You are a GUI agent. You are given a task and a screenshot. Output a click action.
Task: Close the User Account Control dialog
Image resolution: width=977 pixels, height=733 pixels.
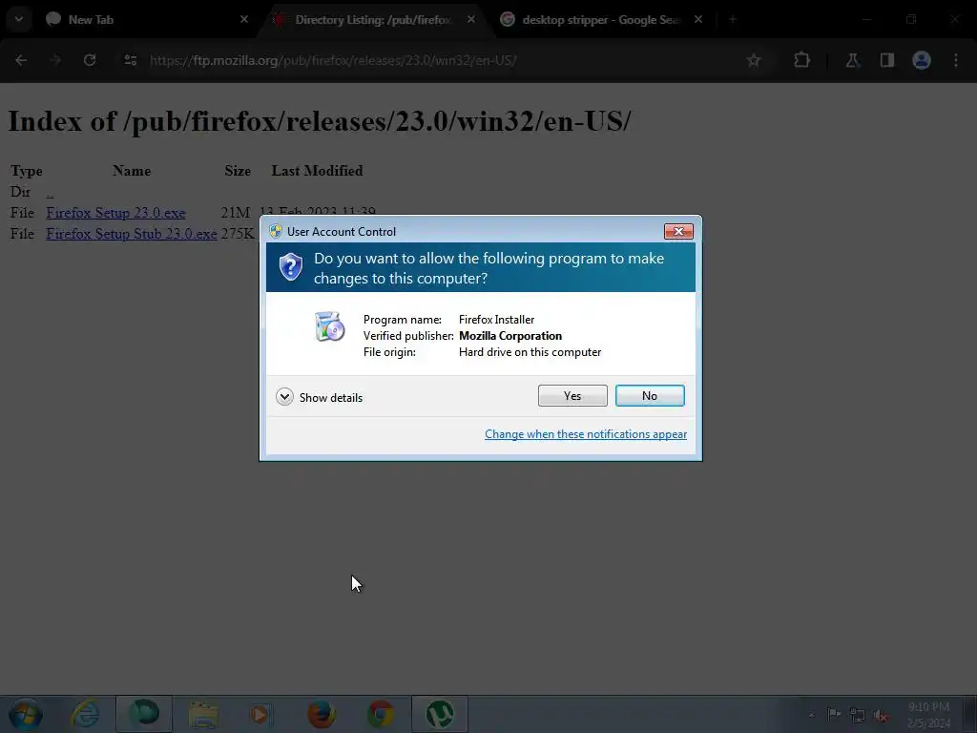(678, 231)
